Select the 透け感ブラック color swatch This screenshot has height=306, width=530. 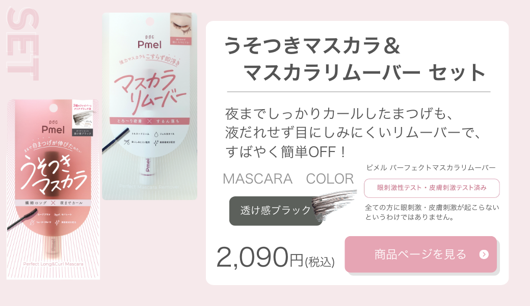[276, 211]
